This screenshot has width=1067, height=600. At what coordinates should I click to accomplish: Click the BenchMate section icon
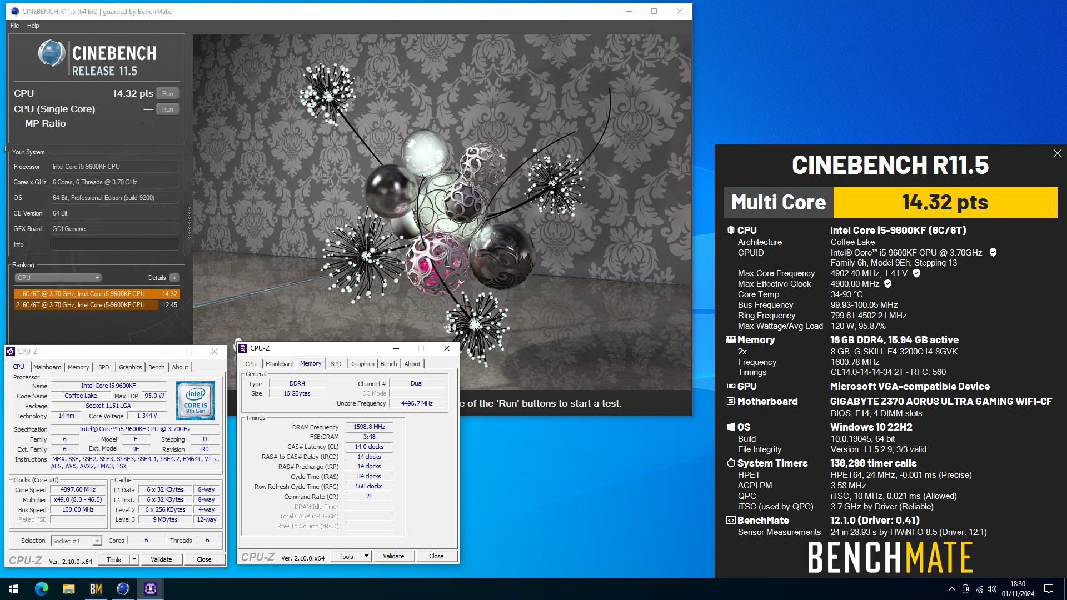[731, 520]
